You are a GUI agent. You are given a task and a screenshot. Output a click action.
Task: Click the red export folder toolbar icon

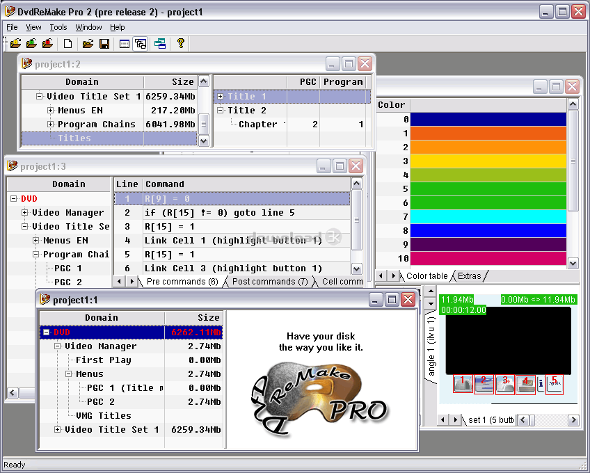click(48, 43)
